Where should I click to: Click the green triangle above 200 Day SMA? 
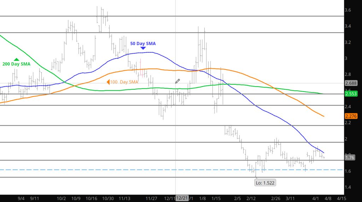pos(16,59)
